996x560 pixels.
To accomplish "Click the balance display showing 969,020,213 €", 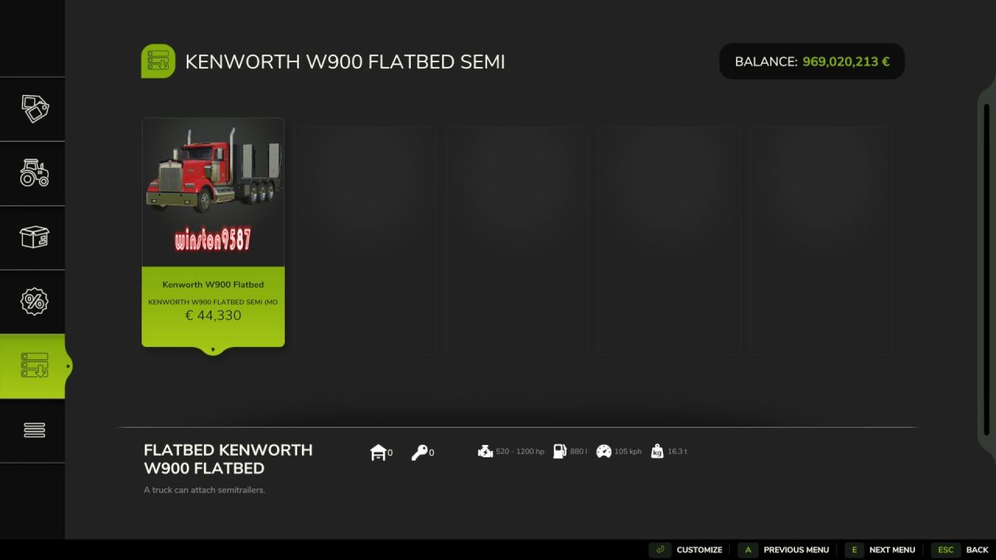I will [x=812, y=61].
